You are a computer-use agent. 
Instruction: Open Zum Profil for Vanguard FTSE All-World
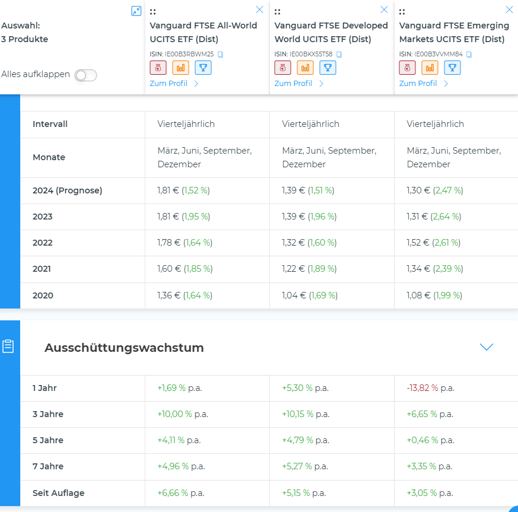174,84
